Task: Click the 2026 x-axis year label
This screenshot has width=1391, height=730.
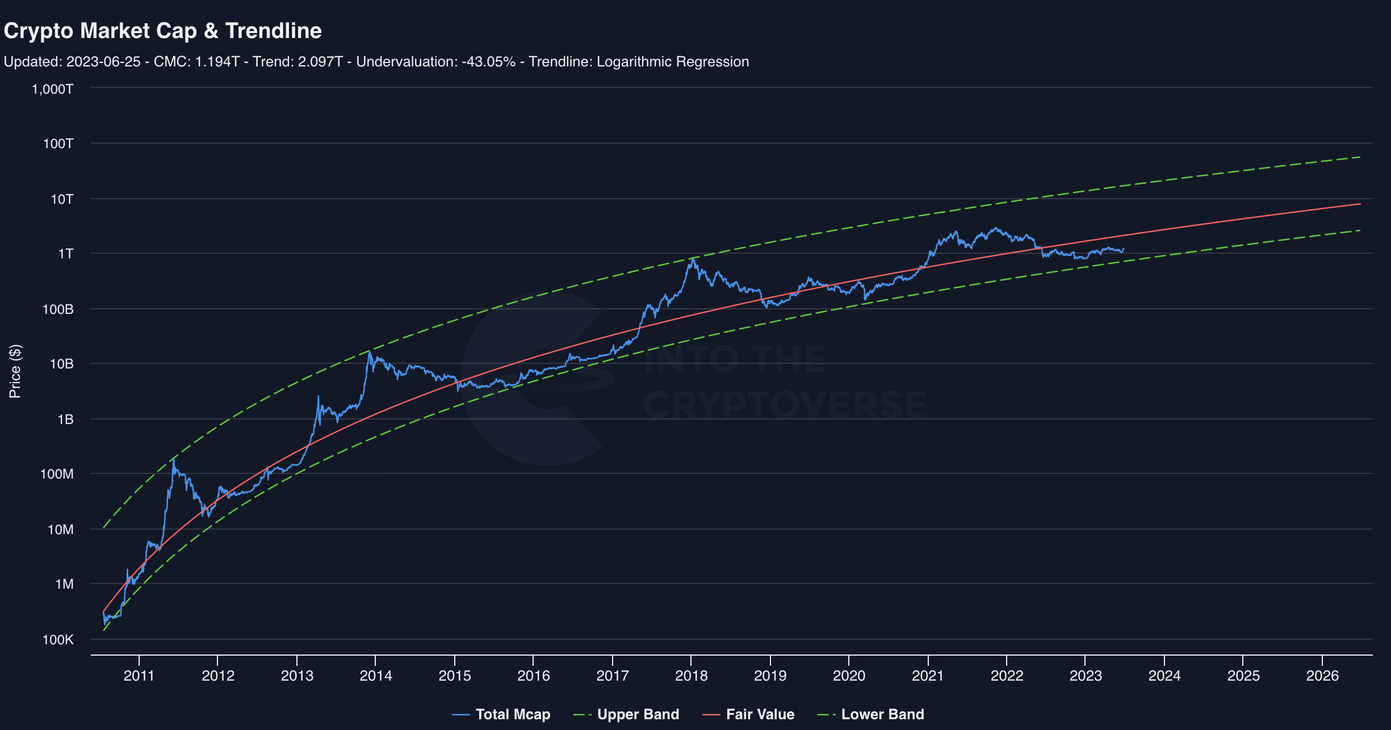Action: (1322, 676)
